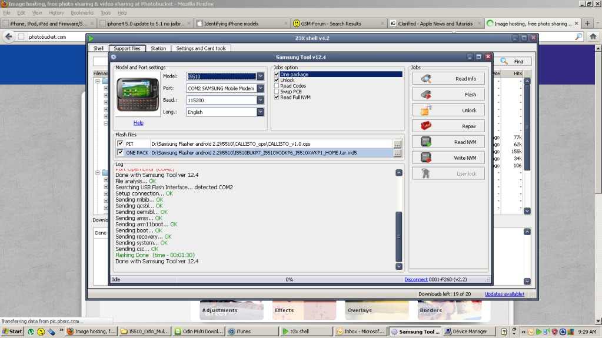Open a new Firefox tab with plus
The height and width of the screenshot is (338, 602).
click(x=587, y=24)
